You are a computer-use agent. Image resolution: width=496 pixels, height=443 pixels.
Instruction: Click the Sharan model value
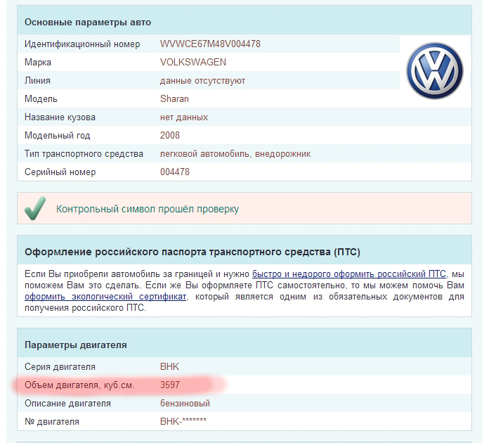pyautogui.click(x=174, y=99)
